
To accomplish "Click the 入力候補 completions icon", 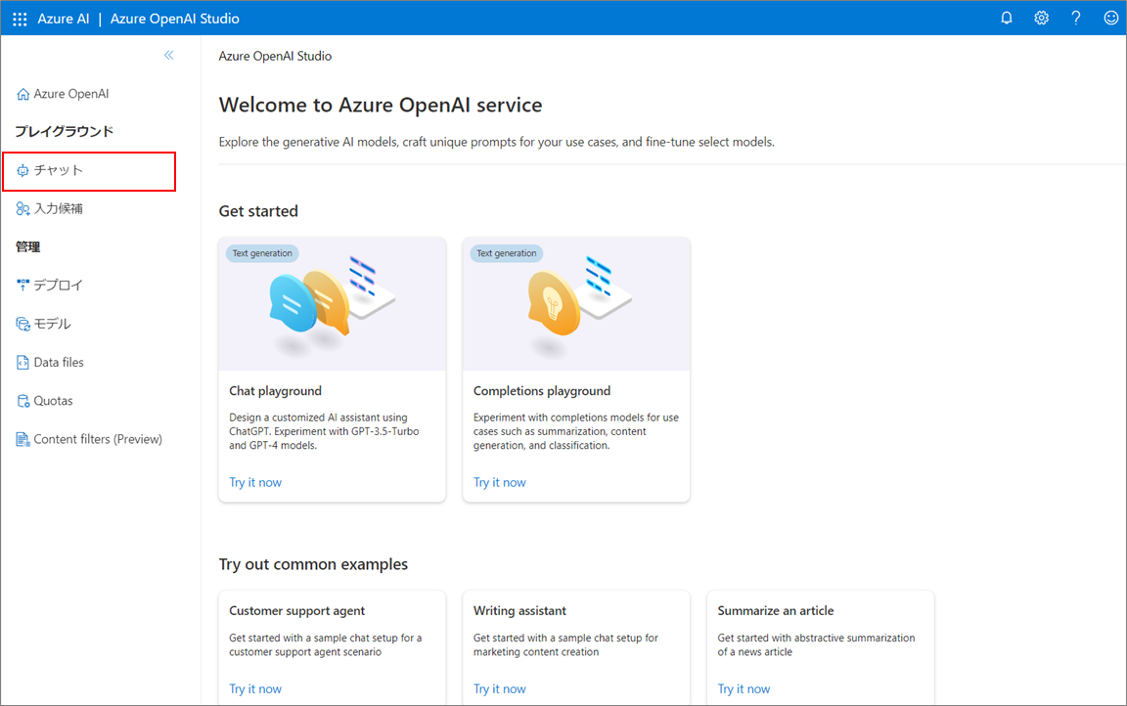I will 23,209.
